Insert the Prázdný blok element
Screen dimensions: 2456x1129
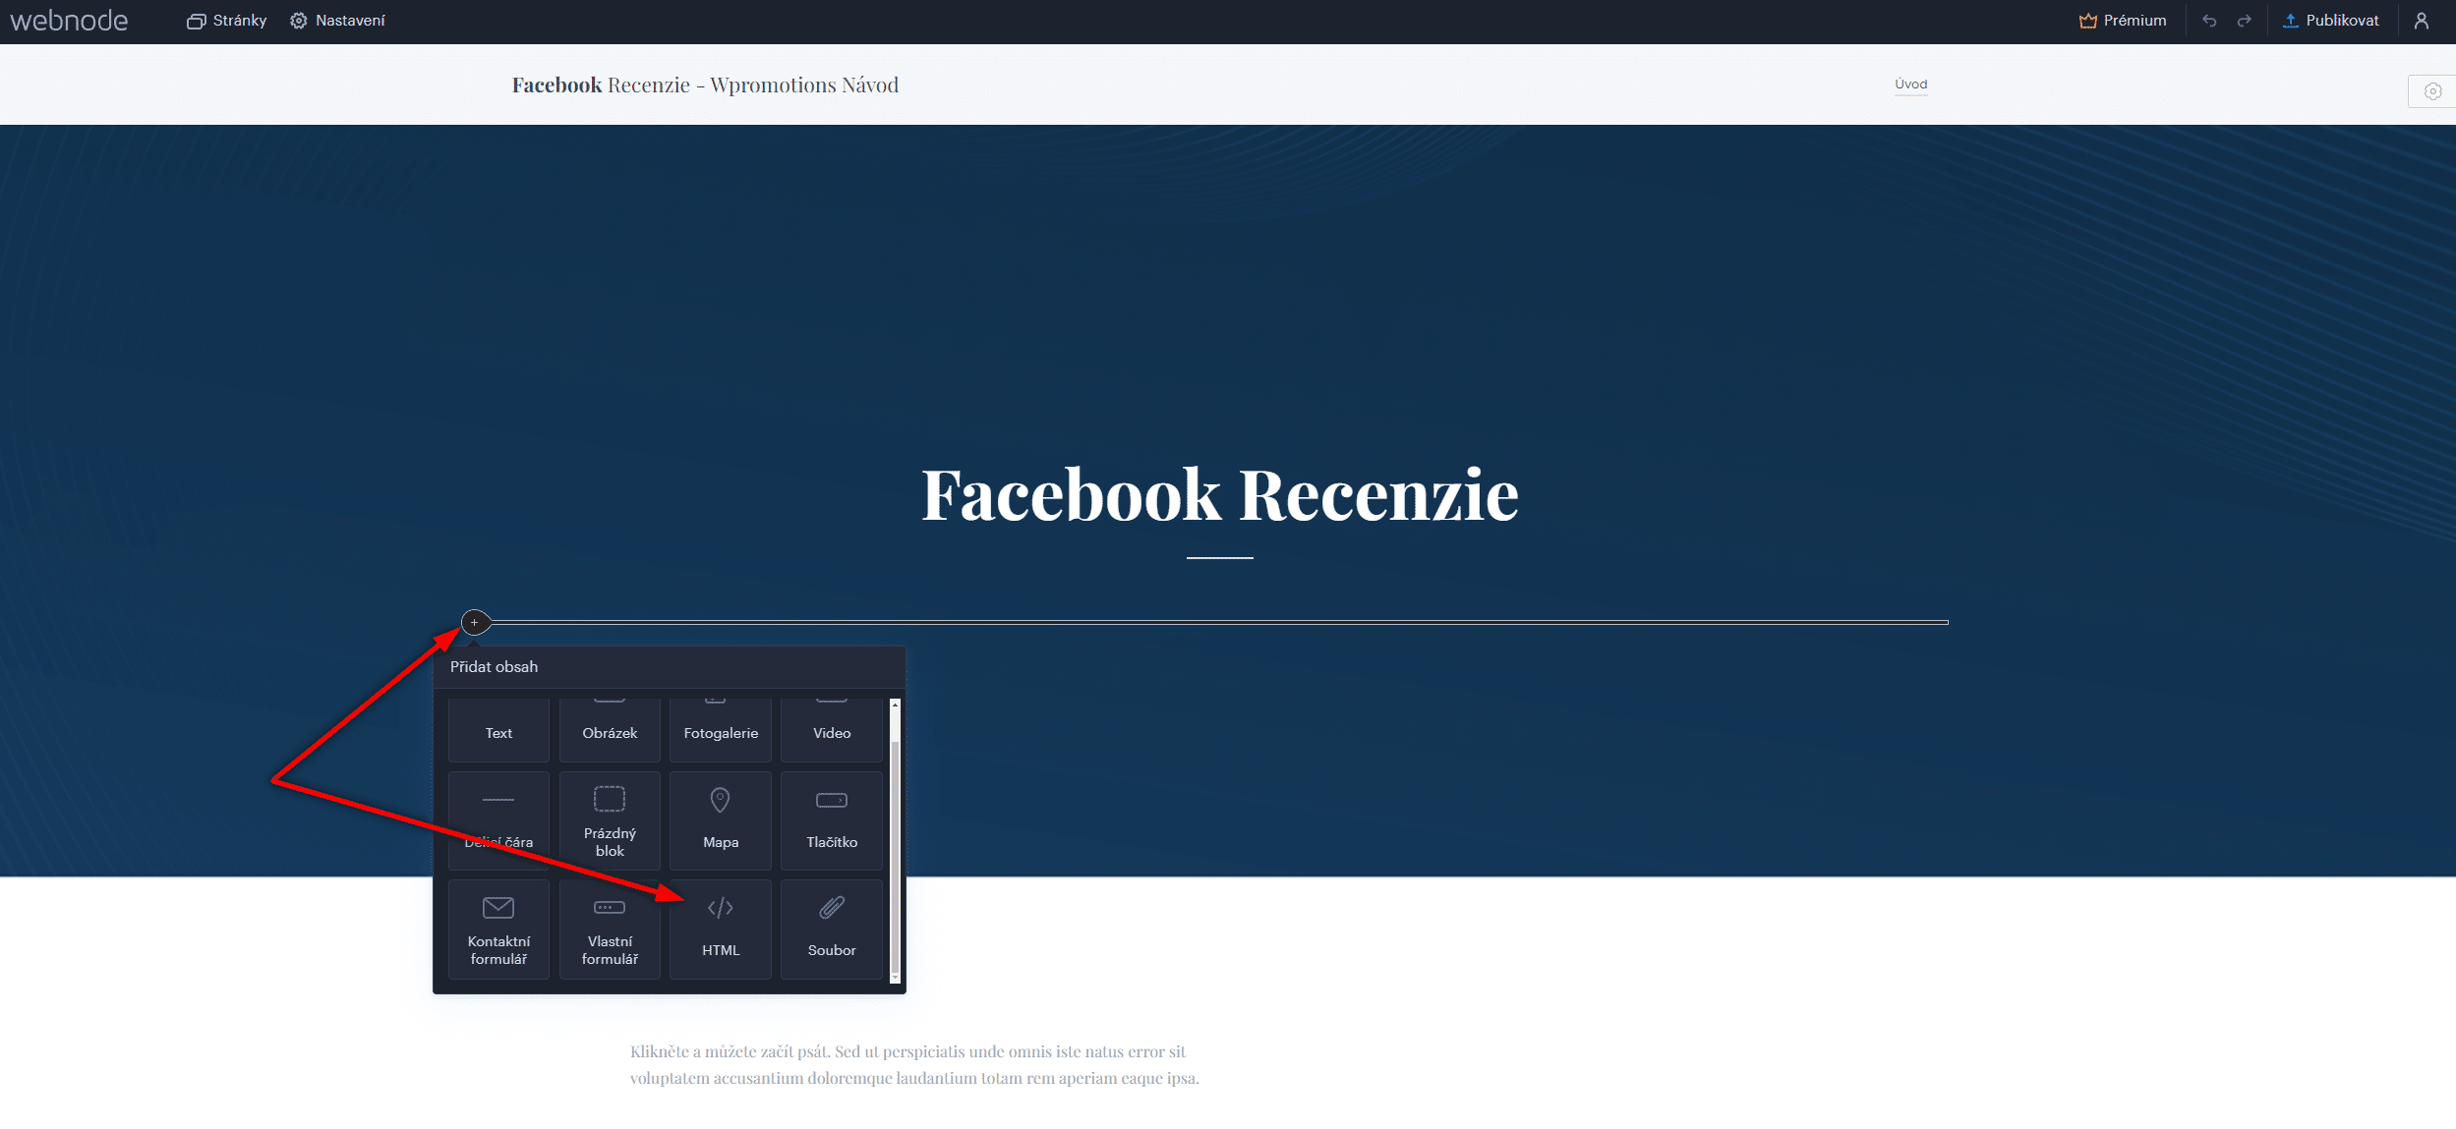609,820
